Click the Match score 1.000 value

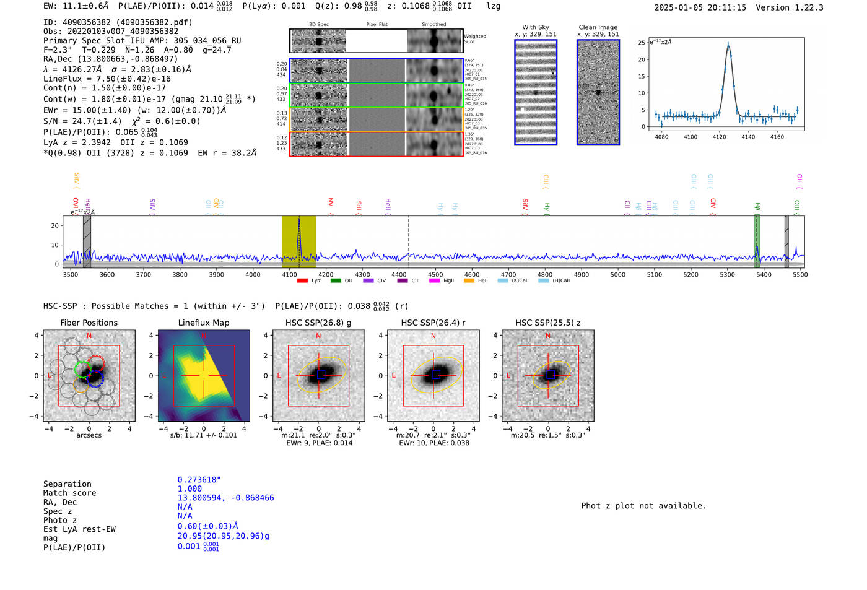click(190, 488)
